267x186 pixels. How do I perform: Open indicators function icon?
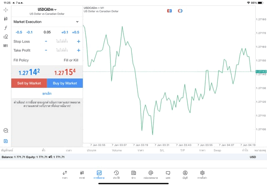(5, 28)
